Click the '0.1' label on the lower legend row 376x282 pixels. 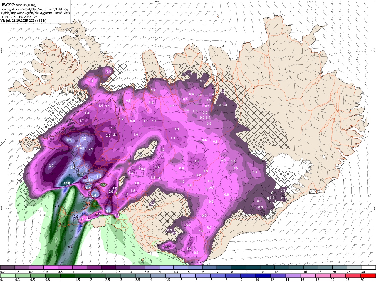point(2,280)
